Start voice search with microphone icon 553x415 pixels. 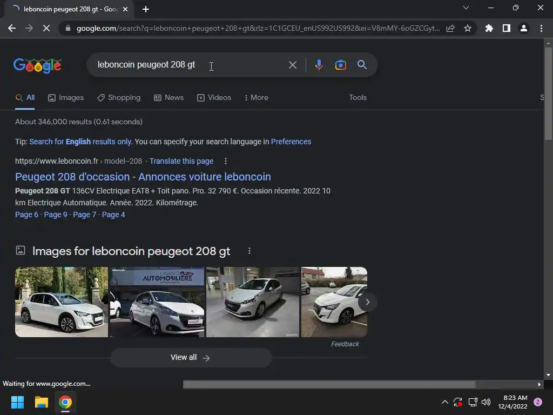pos(319,65)
